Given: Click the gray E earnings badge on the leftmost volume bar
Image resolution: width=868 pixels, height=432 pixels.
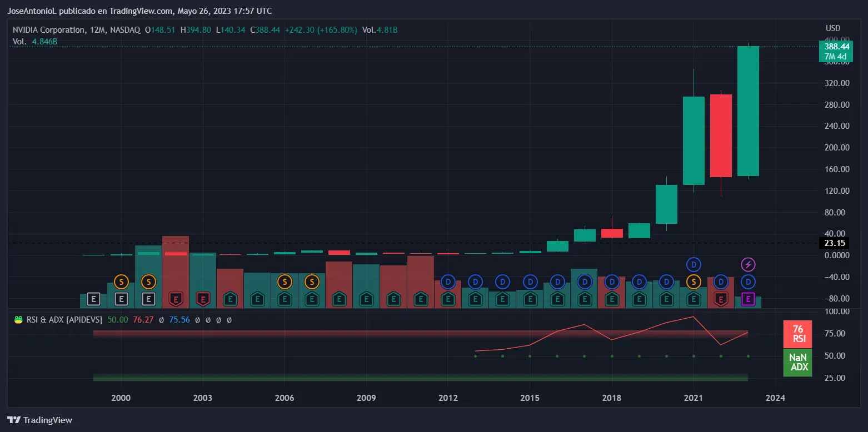Looking at the screenshot, I should coord(94,299).
